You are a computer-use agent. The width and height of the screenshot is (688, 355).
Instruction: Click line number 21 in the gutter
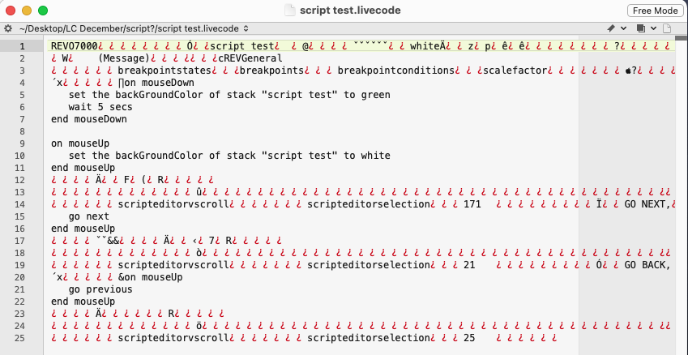pyautogui.click(x=24, y=289)
